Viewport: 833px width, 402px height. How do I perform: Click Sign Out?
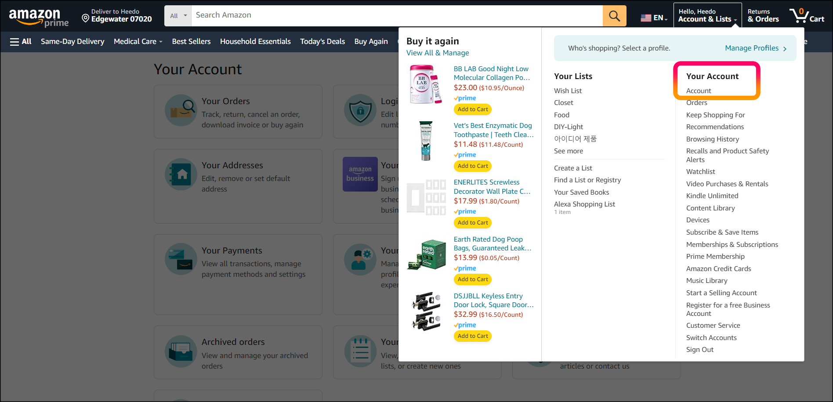click(700, 349)
